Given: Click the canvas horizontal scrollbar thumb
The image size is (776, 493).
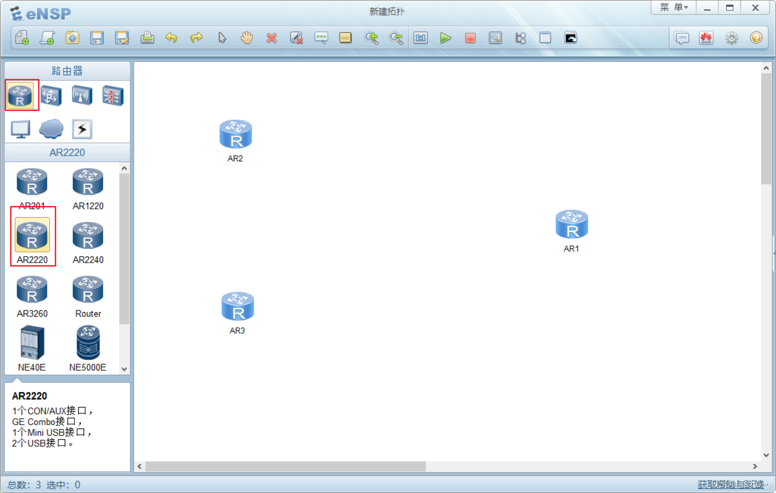Looking at the screenshot, I should click(x=286, y=466).
